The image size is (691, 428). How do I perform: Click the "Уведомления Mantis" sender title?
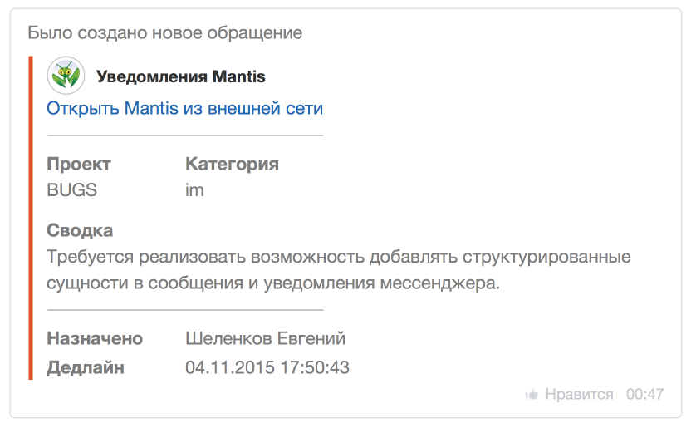pyautogui.click(x=181, y=77)
